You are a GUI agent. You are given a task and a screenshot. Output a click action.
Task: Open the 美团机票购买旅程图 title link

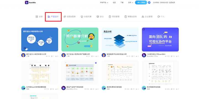click(114, 87)
